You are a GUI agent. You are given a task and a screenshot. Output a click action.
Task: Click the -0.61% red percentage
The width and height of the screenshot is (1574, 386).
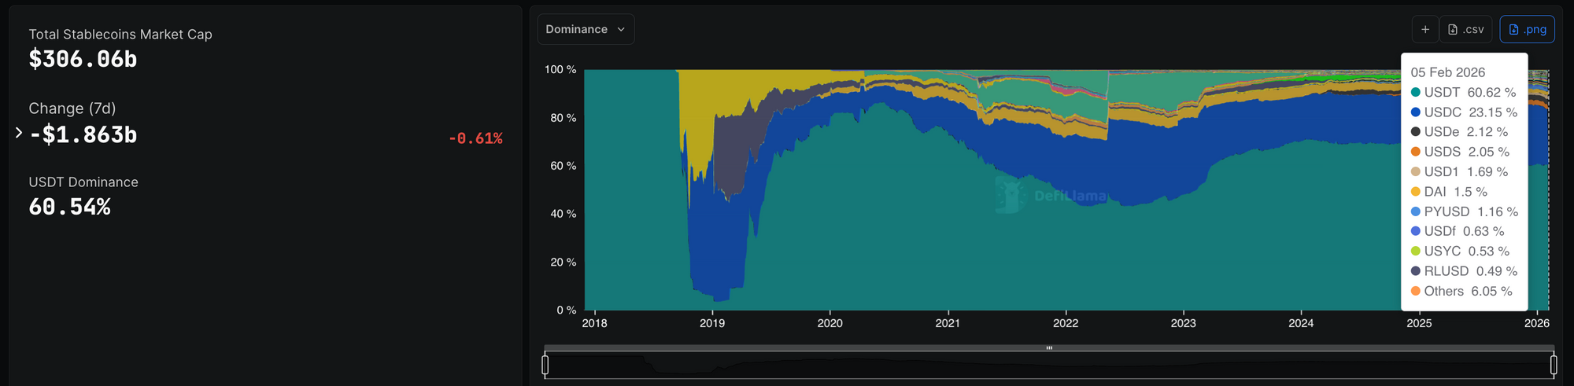tap(475, 138)
